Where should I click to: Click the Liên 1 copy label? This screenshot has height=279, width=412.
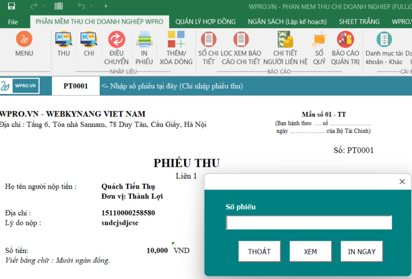point(186,176)
